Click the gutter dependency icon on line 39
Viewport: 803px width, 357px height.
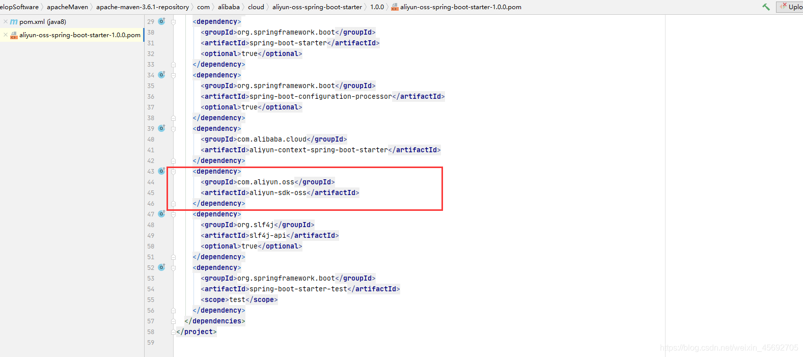(161, 128)
